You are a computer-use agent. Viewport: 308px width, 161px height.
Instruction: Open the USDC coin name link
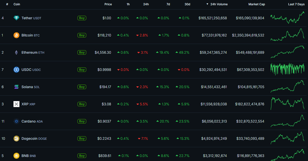click(31, 69)
